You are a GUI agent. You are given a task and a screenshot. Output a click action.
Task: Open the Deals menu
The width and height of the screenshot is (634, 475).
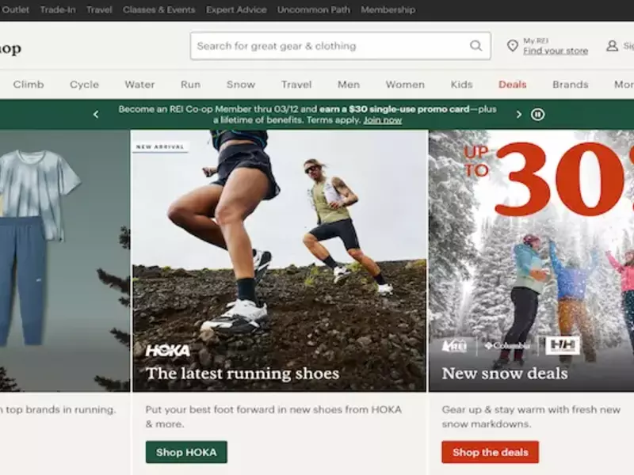(x=512, y=85)
